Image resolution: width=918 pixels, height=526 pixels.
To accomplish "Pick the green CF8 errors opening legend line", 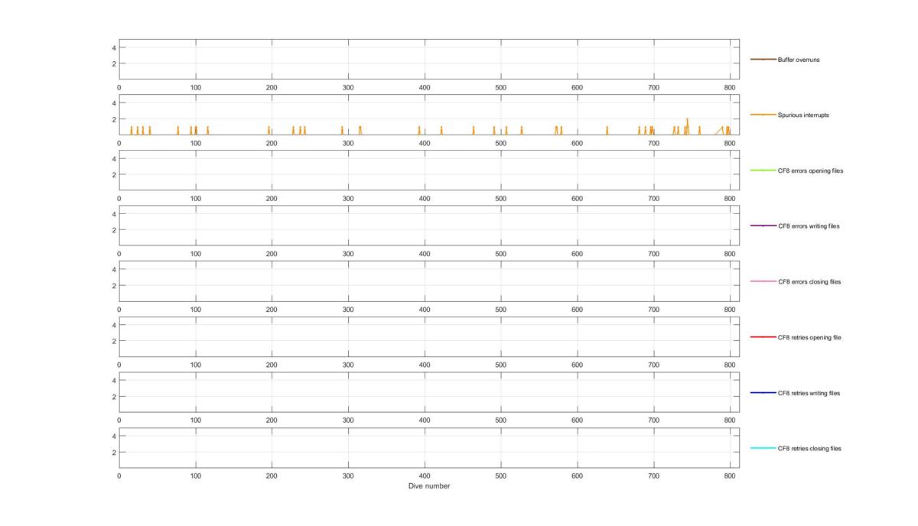I will point(763,170).
